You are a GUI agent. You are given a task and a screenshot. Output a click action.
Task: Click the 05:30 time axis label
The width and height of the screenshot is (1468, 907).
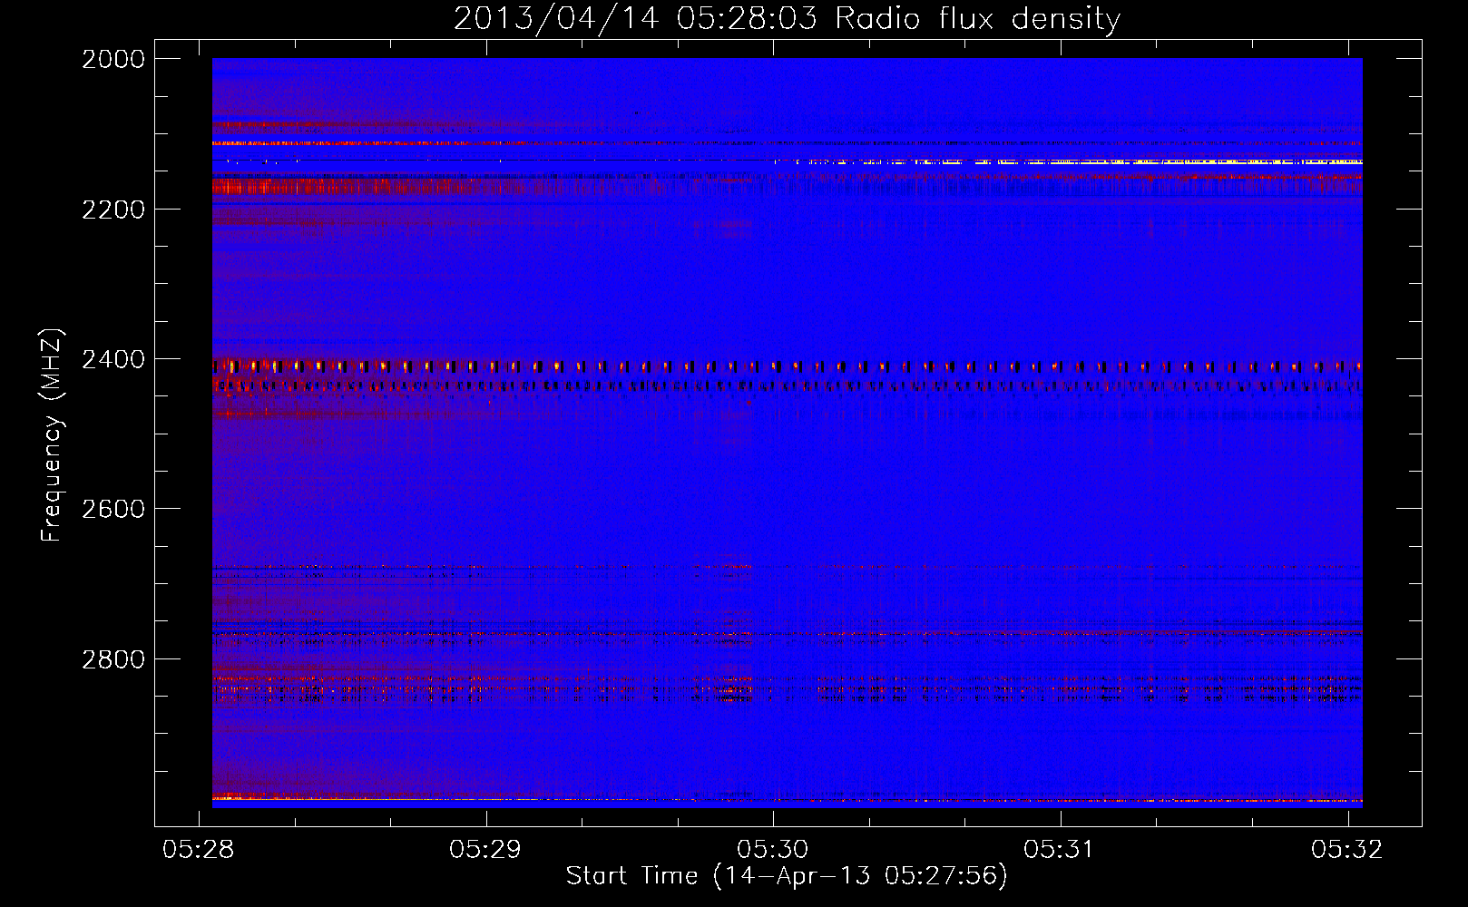tap(772, 849)
